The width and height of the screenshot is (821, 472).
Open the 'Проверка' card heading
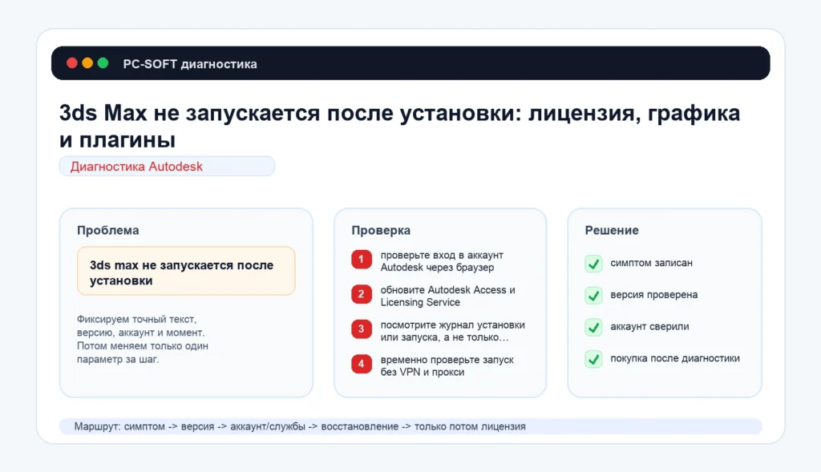coord(381,230)
